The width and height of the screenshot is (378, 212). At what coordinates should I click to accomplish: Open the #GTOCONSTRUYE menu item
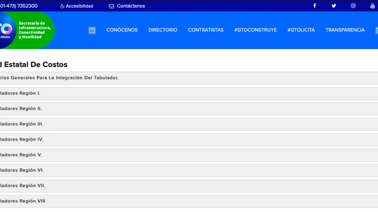pyautogui.click(x=255, y=30)
